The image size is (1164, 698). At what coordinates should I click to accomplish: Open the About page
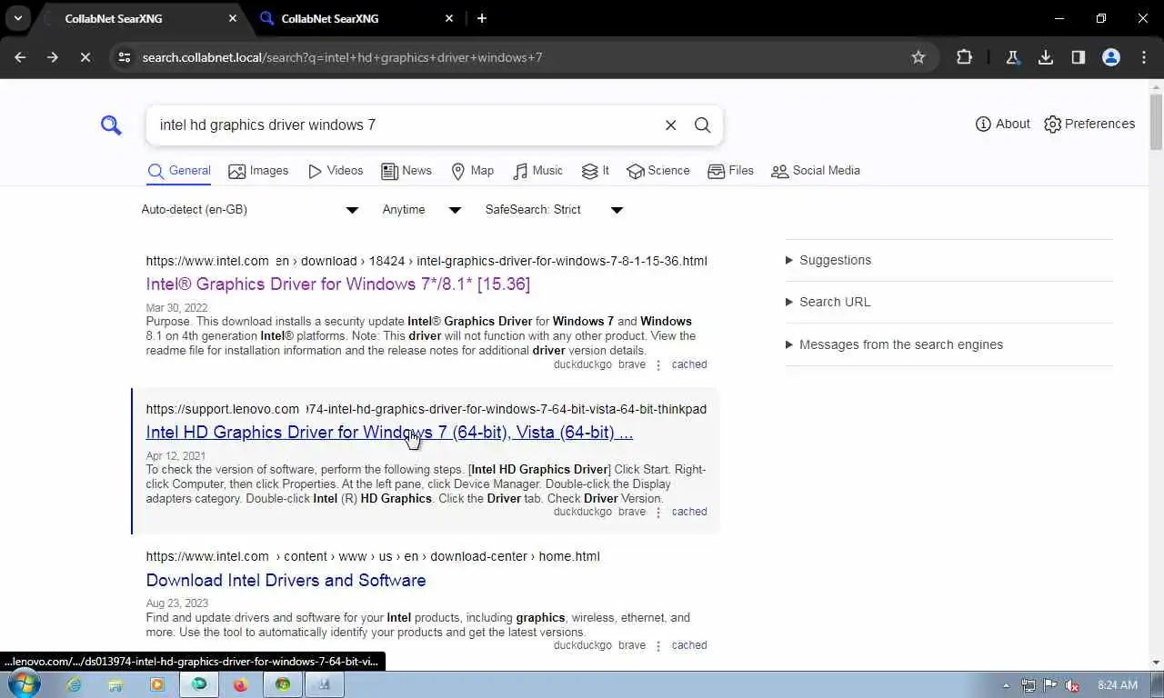[1003, 124]
